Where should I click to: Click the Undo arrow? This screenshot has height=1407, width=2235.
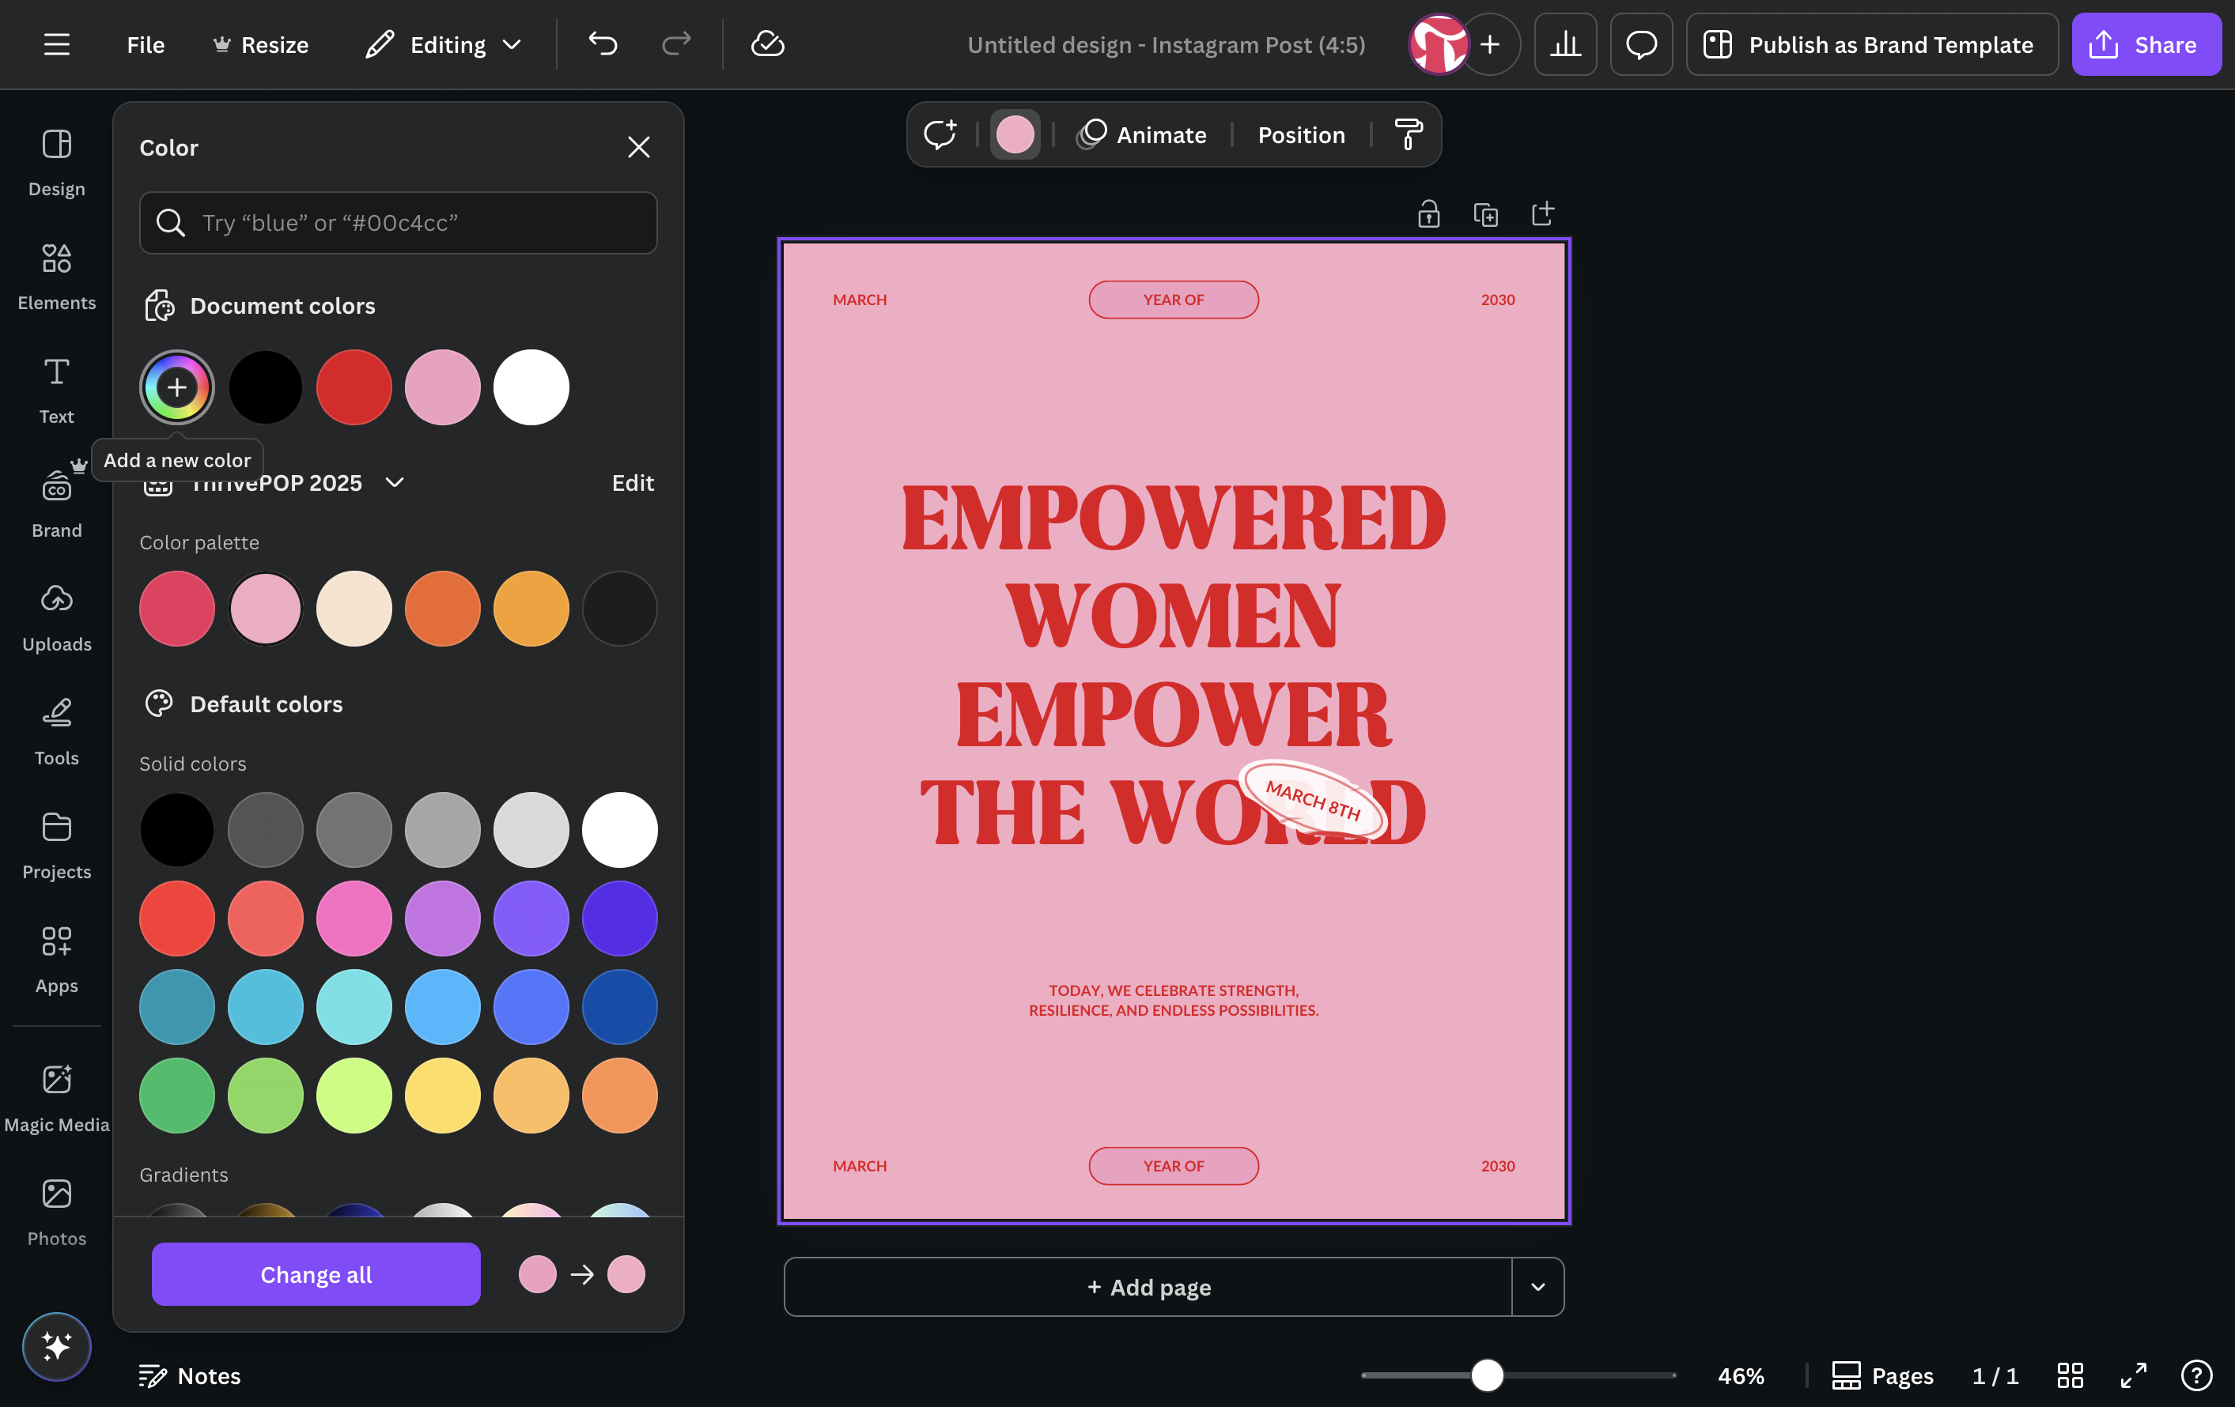point(603,43)
